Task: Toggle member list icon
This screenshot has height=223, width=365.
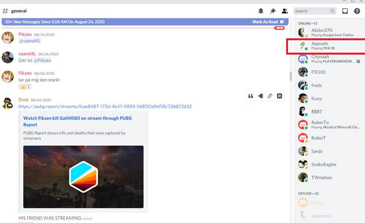Action: tap(285, 11)
